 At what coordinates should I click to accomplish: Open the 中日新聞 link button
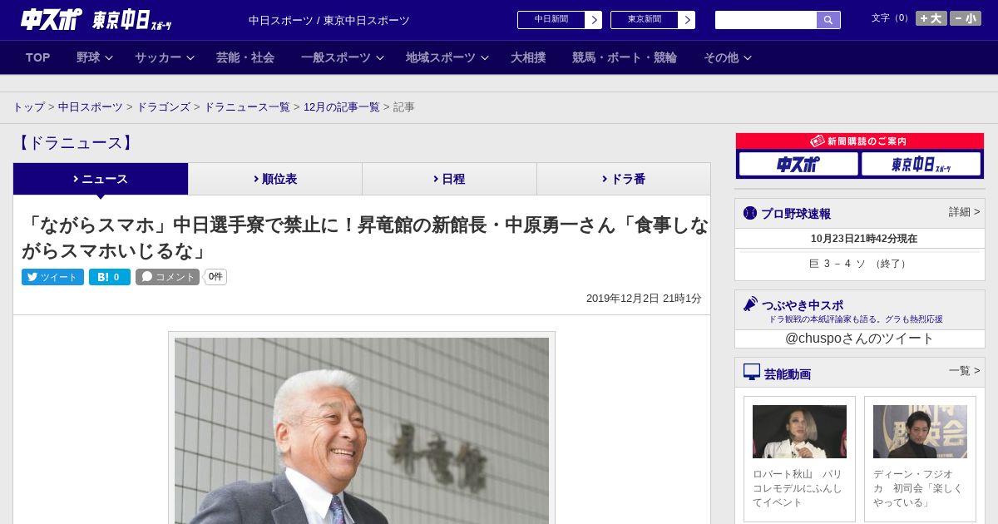point(551,20)
